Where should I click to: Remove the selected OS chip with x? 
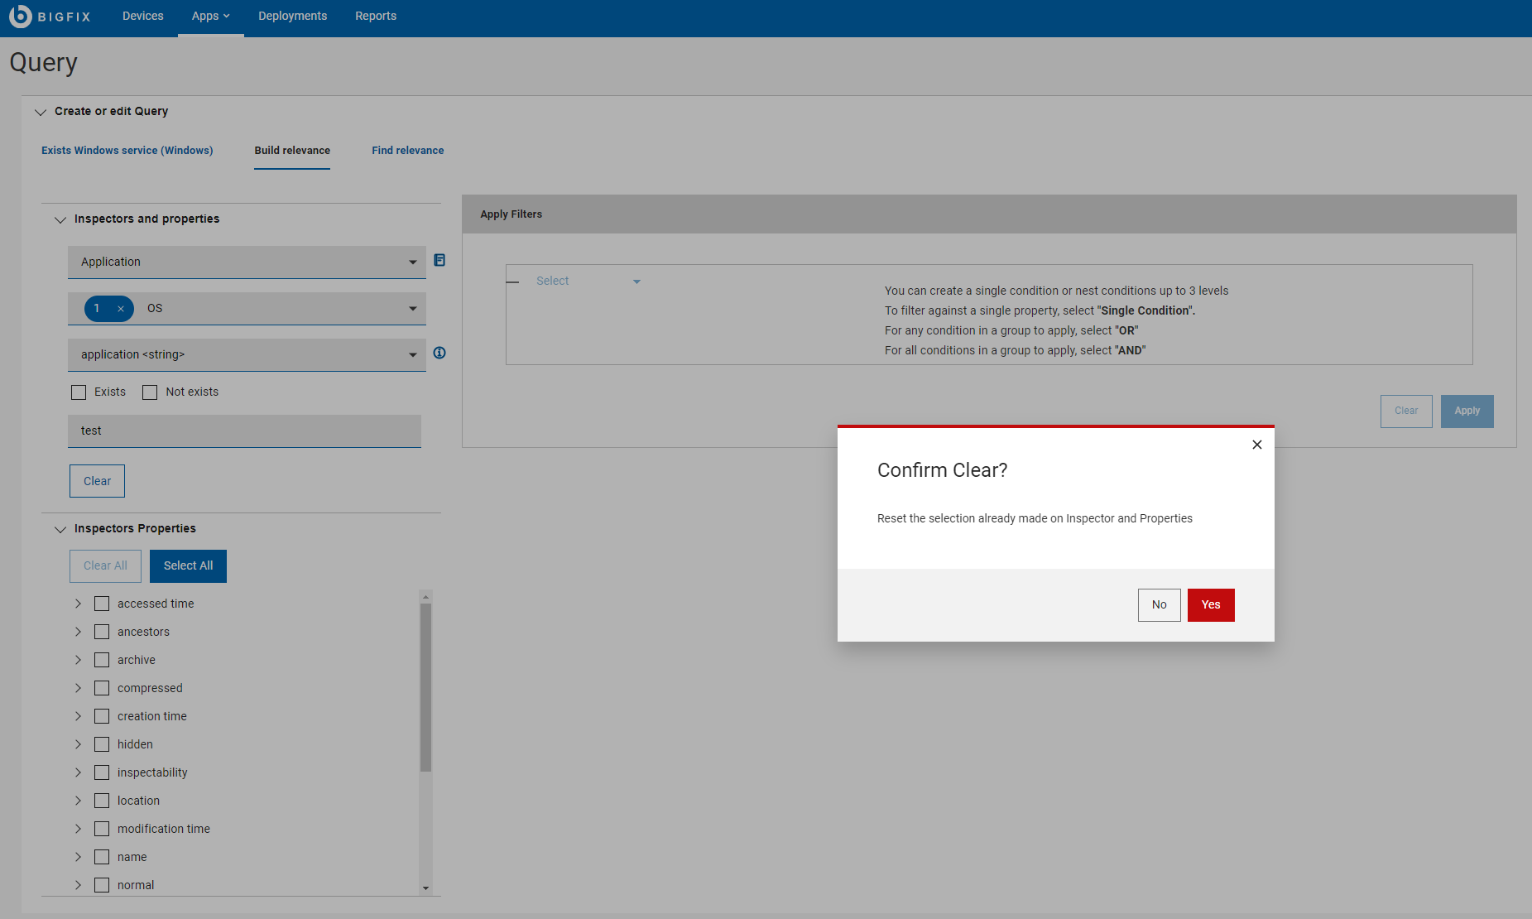point(121,309)
